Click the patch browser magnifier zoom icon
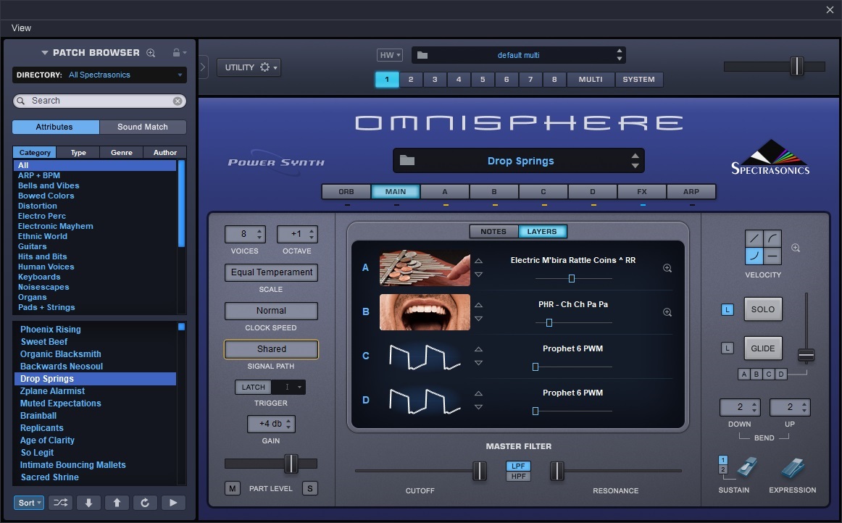This screenshot has width=842, height=523. 151,53
